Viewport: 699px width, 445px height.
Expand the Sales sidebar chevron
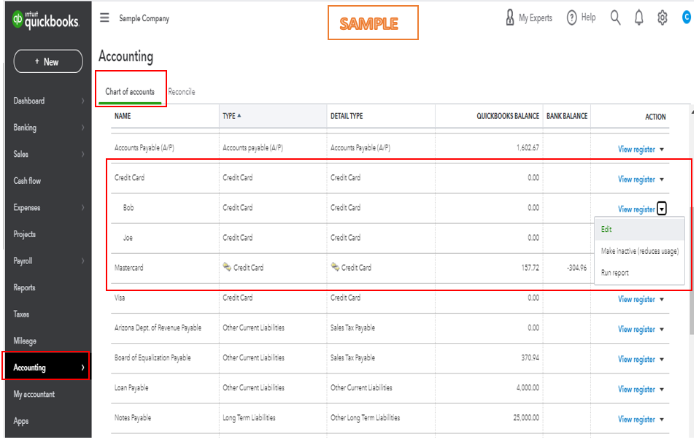point(83,154)
